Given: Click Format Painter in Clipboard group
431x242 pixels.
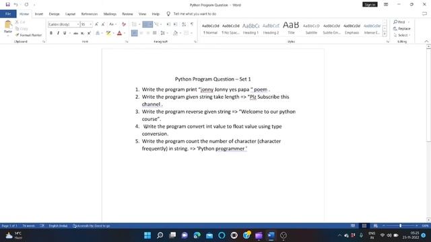Looking at the screenshot, I should pos(28,35).
